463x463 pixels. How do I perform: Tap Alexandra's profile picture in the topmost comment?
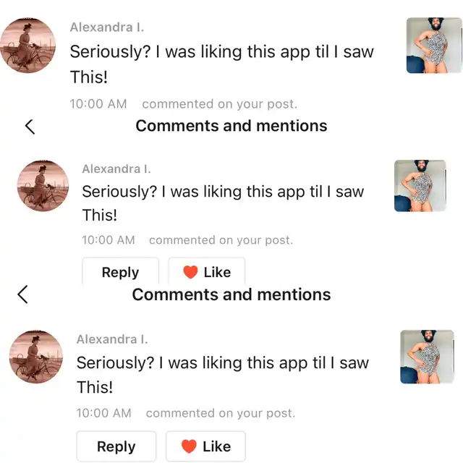(30, 45)
